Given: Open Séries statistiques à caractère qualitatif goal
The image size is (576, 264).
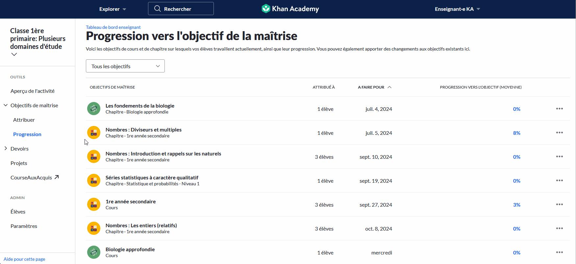Looking at the screenshot, I should click(x=152, y=177).
